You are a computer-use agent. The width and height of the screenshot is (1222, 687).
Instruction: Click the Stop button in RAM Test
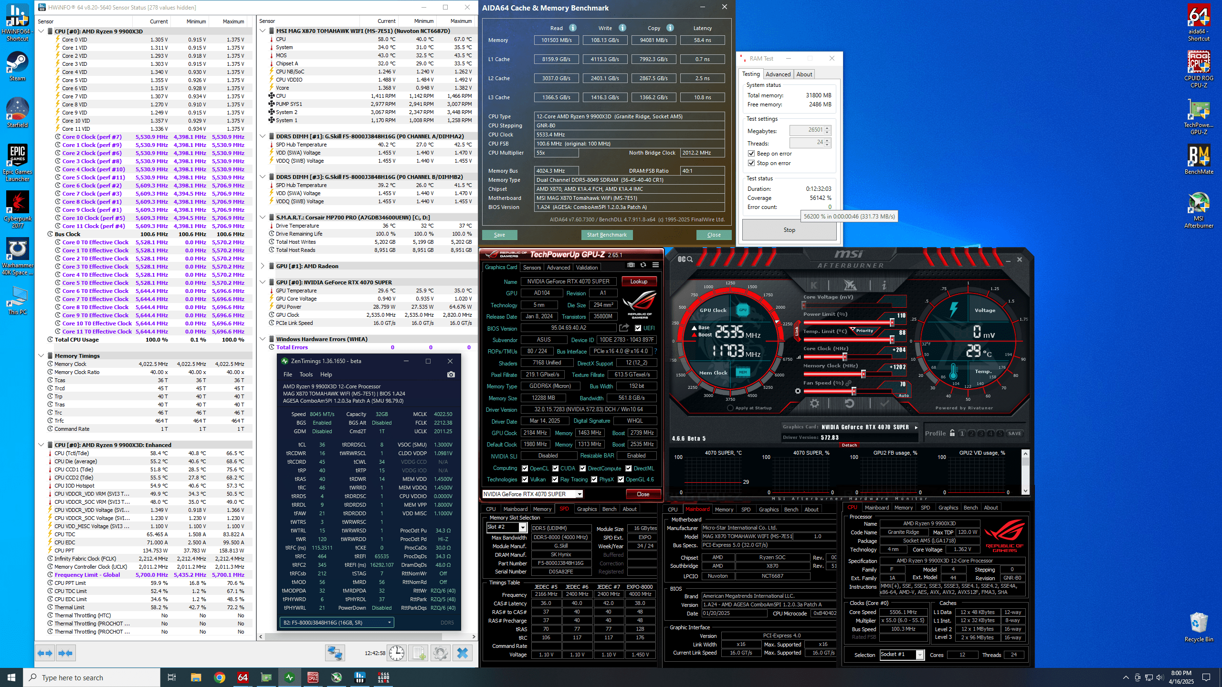coord(789,230)
